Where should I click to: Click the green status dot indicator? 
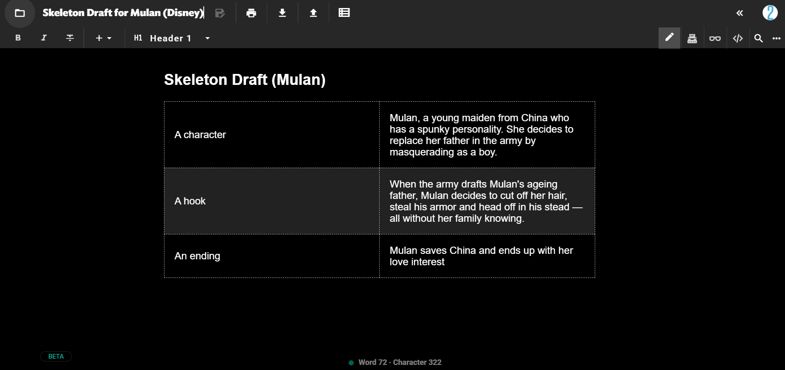(351, 362)
